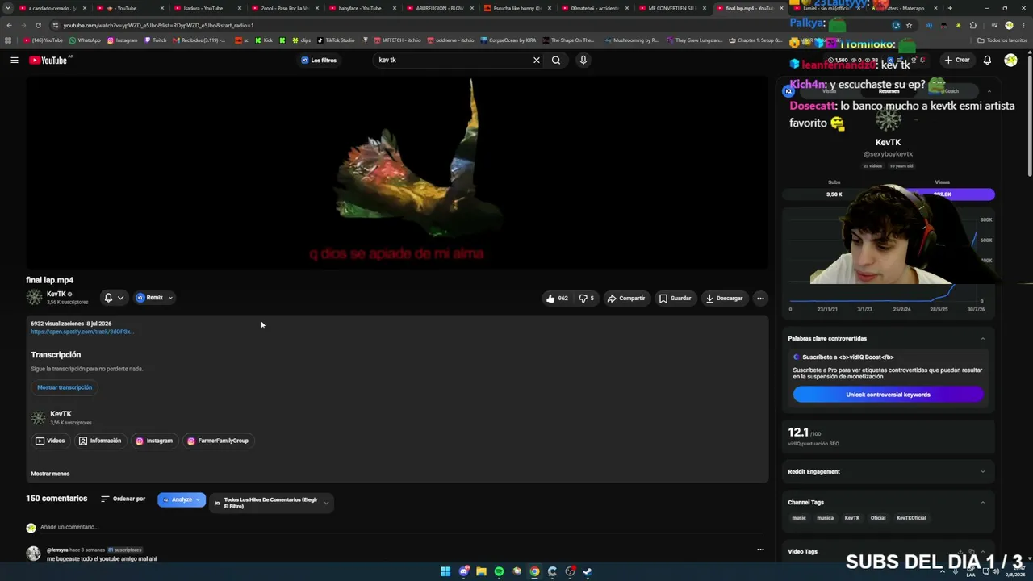Collapse the Channel Tags section
The image size is (1033, 581).
coord(982,502)
